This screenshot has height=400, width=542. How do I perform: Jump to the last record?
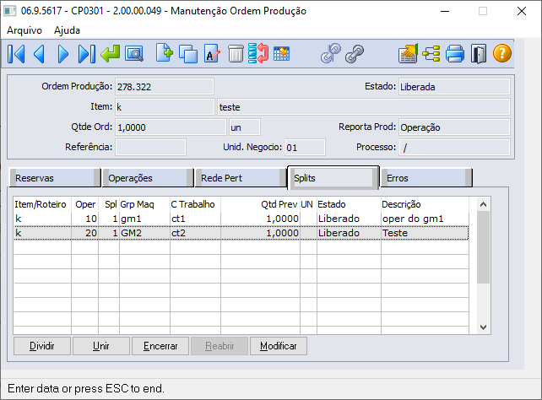[86, 54]
